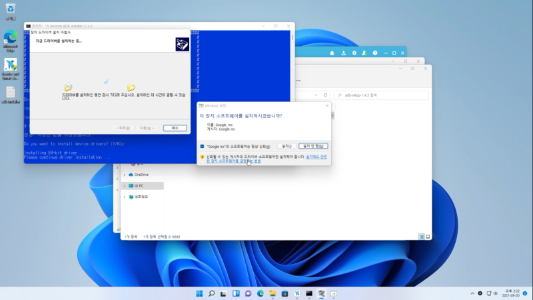Click the user account icon with green dot
The width and height of the screenshot is (533, 300).
364,53
